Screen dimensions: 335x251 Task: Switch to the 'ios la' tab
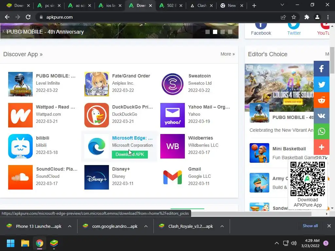110,6
